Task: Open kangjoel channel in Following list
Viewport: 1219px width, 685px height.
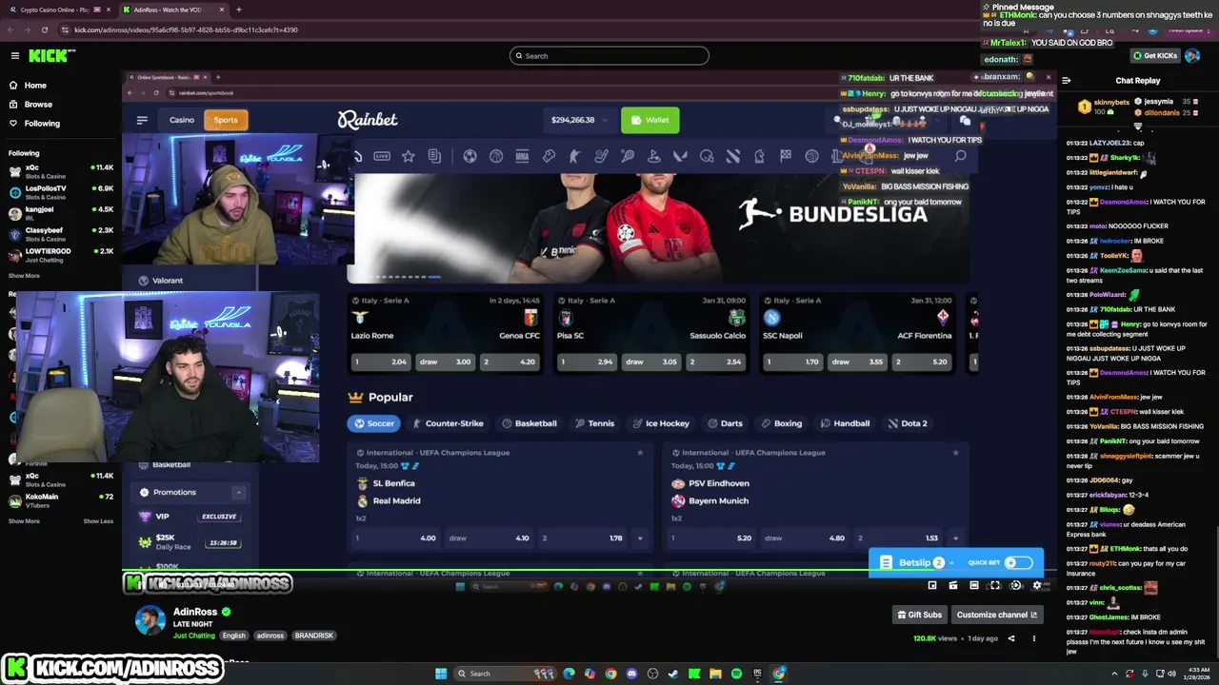Action: (x=61, y=213)
